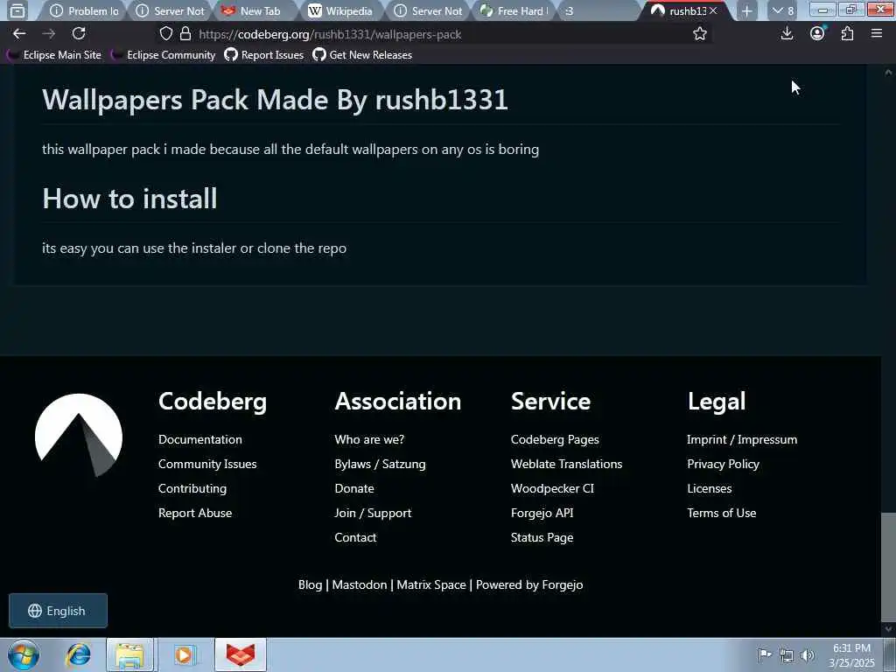Open the Eclipse Community bookmark
This screenshot has width=896, height=672.
(x=164, y=55)
